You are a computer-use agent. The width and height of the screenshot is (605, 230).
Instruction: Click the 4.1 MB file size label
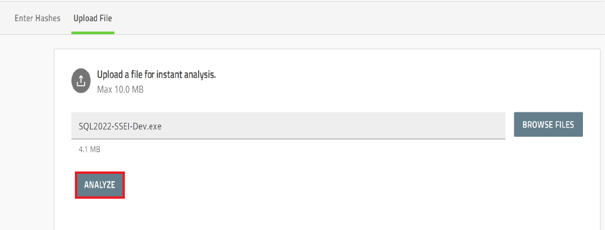89,149
